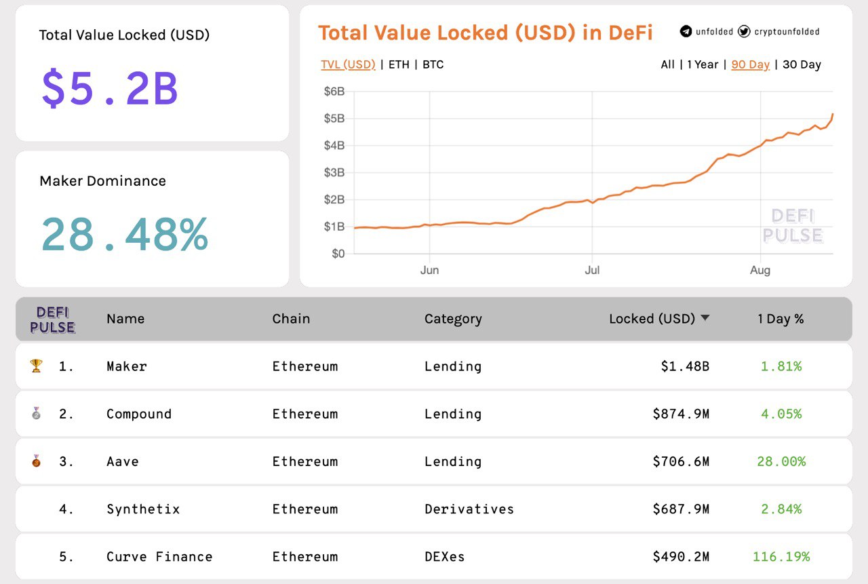Open the Maker project row name
The height and width of the screenshot is (584, 868).
(127, 366)
